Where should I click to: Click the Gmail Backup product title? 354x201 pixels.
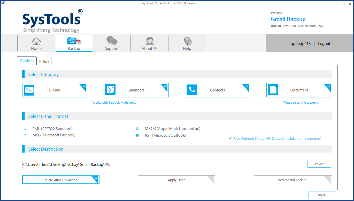pos(288,19)
